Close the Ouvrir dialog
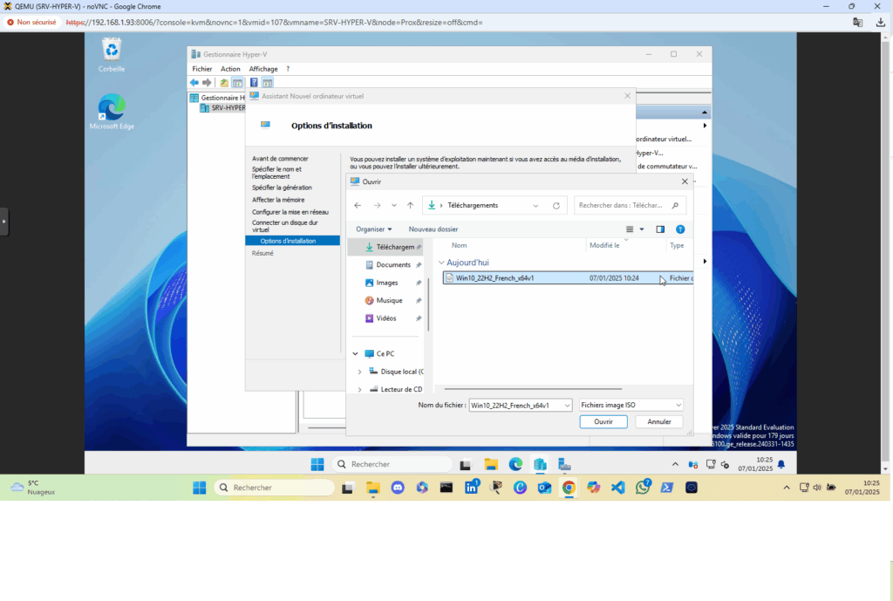 685,181
